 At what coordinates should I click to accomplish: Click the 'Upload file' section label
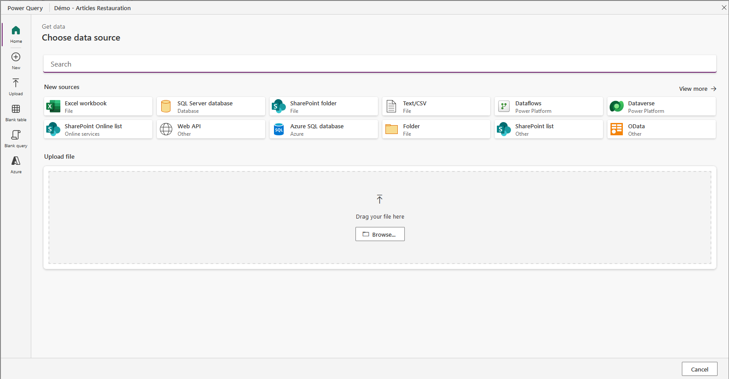point(59,156)
